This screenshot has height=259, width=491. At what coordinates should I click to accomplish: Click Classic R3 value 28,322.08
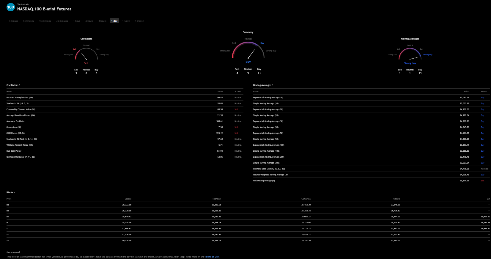(127, 205)
